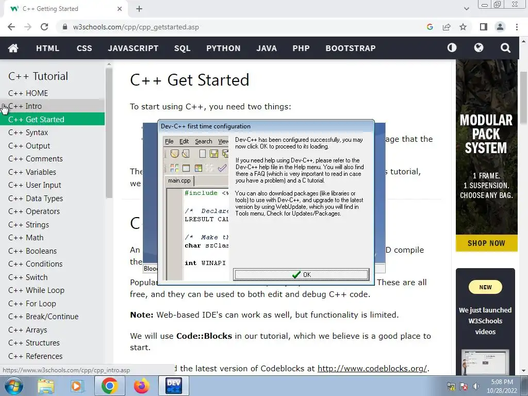
Task: Click the browser forward arrow
Action: tap(28, 27)
